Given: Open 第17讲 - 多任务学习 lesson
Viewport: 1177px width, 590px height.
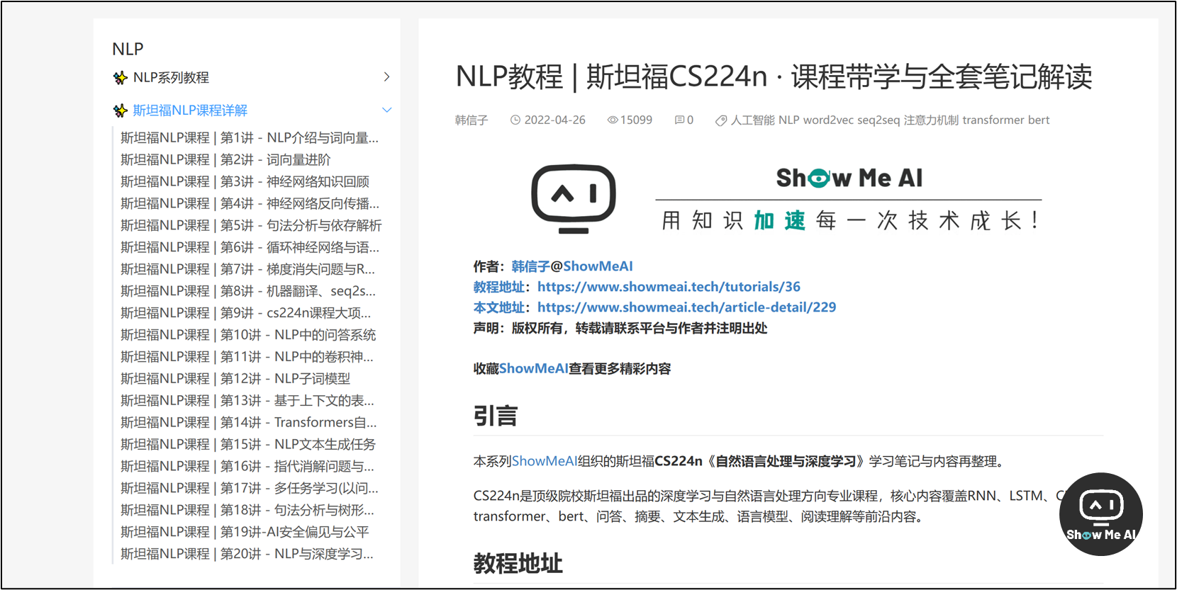Looking at the screenshot, I should (x=250, y=489).
